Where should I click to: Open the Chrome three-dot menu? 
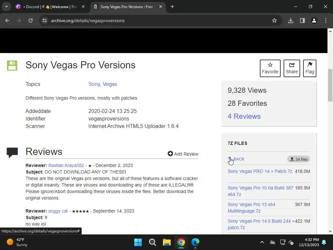326,21
